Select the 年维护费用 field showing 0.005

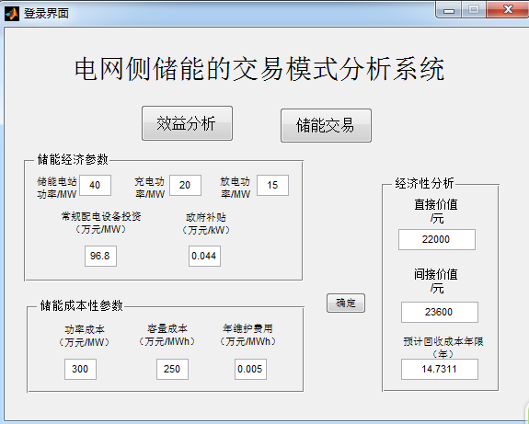[250, 369]
